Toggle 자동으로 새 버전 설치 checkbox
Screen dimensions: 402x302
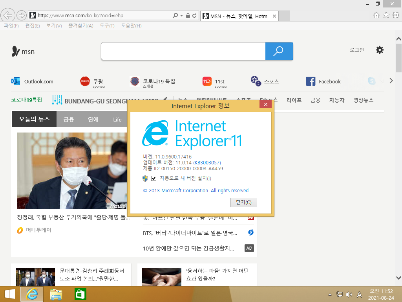coord(154,178)
